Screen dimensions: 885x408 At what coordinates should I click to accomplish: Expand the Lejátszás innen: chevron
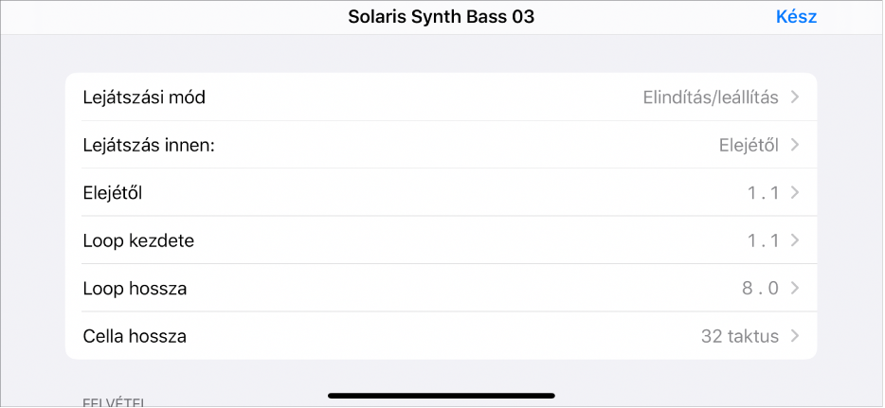794,145
